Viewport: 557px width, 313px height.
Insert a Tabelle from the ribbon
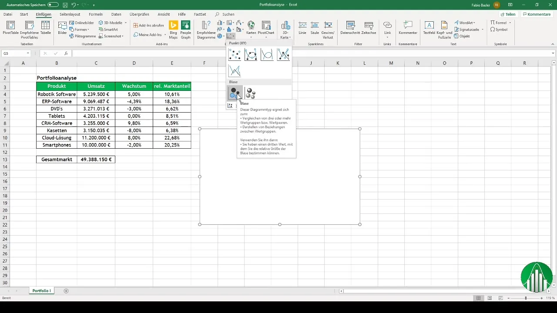(46, 28)
